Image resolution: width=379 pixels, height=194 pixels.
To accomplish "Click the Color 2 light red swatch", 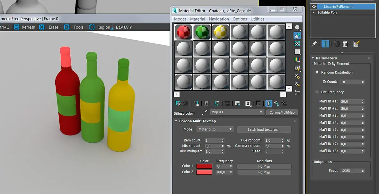I will pos(204,172).
